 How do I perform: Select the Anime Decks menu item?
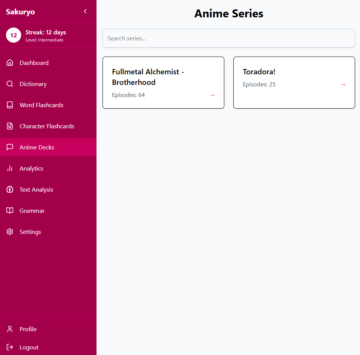click(37, 147)
